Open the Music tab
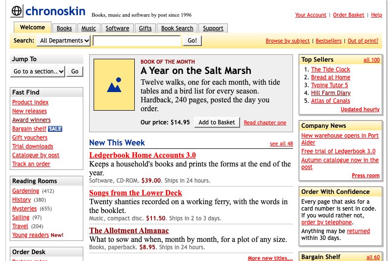The width and height of the screenshot is (392, 261). pos(89,28)
